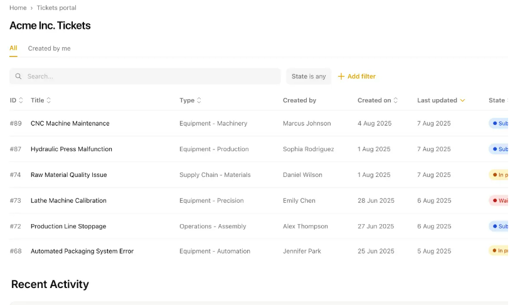The height and width of the screenshot is (305, 520).
Task: Click ticket ID #72
Action: pos(15,226)
